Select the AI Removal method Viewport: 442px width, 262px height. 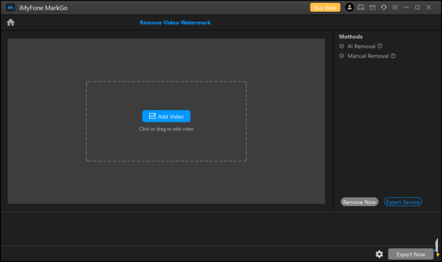[x=342, y=46]
